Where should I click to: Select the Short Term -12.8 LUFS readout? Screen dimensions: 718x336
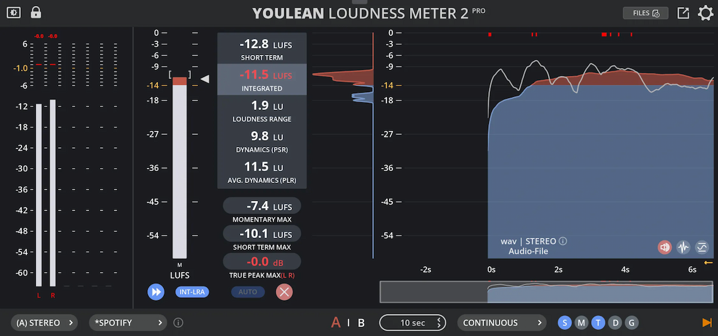262,49
